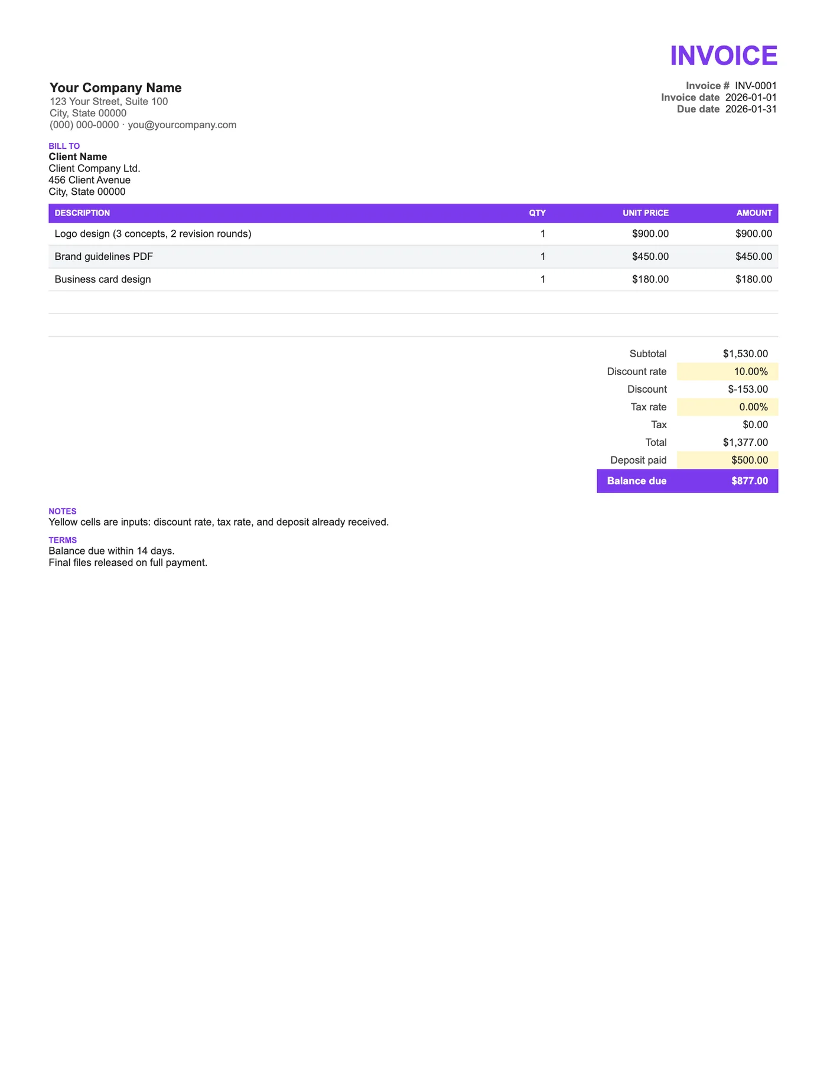The width and height of the screenshot is (827, 1070).
Task: Click the Brand guidelines PDF cell
Action: click(104, 257)
